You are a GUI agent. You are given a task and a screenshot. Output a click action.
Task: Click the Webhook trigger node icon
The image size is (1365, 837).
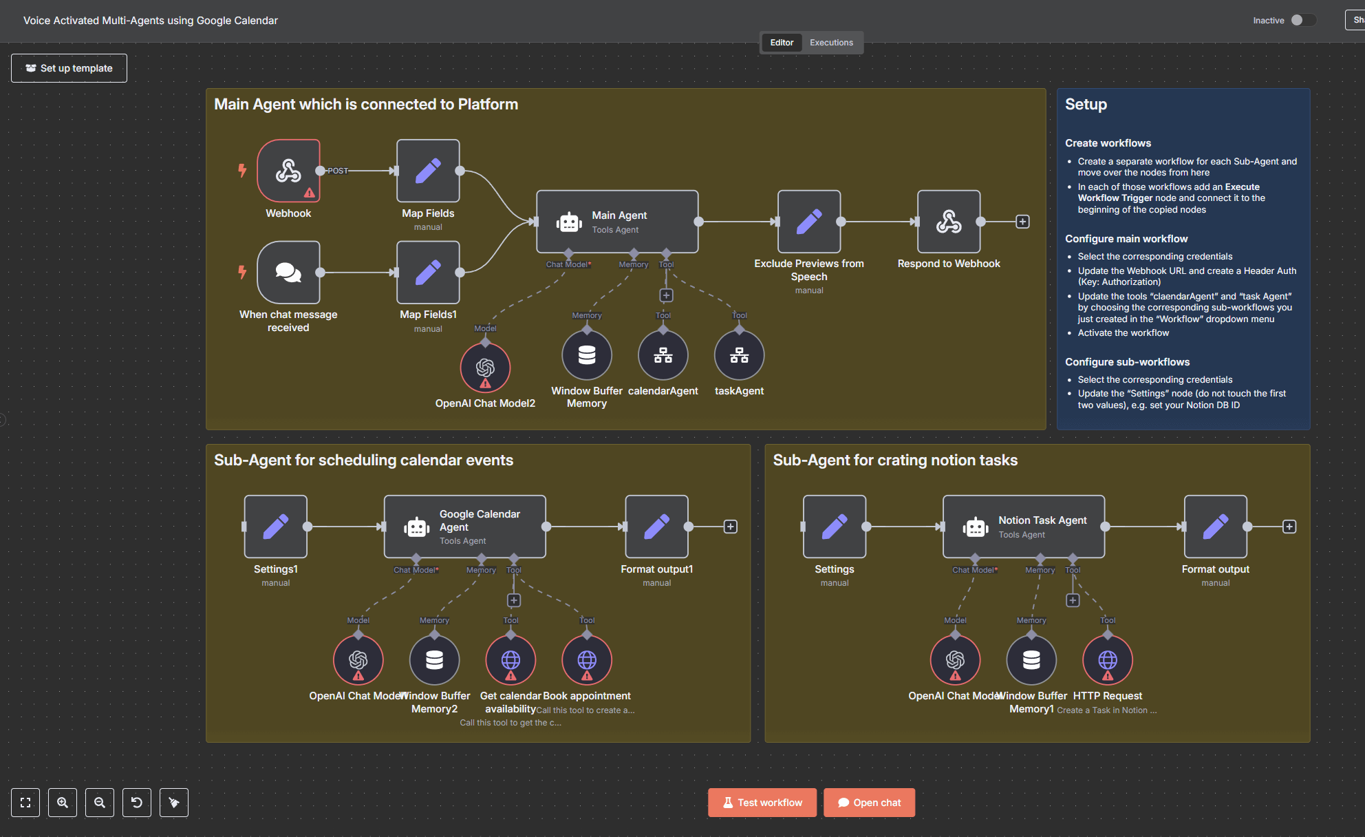288,171
